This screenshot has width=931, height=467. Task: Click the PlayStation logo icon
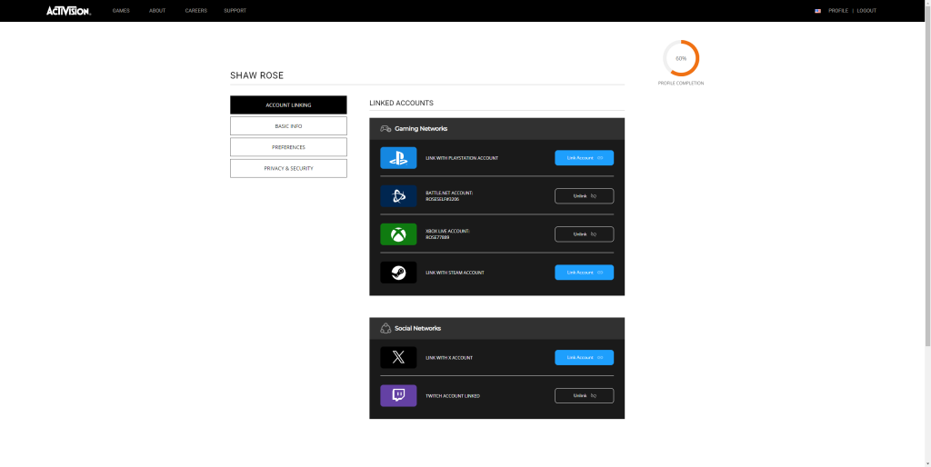(x=398, y=158)
